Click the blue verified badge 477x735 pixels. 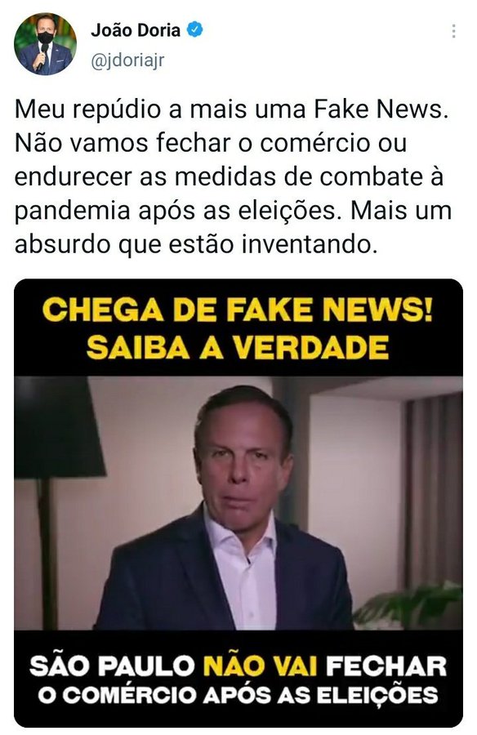pyautogui.click(x=195, y=30)
